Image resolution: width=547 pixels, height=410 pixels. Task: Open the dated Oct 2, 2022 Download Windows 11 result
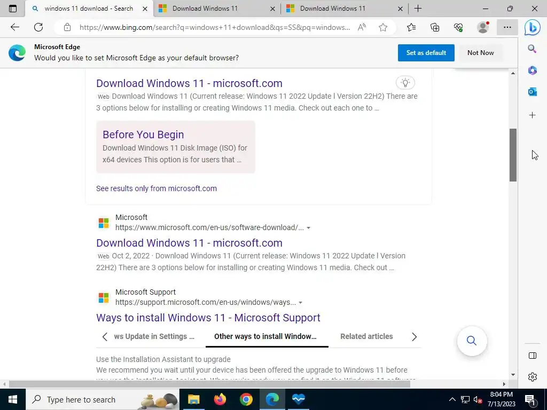(x=190, y=243)
